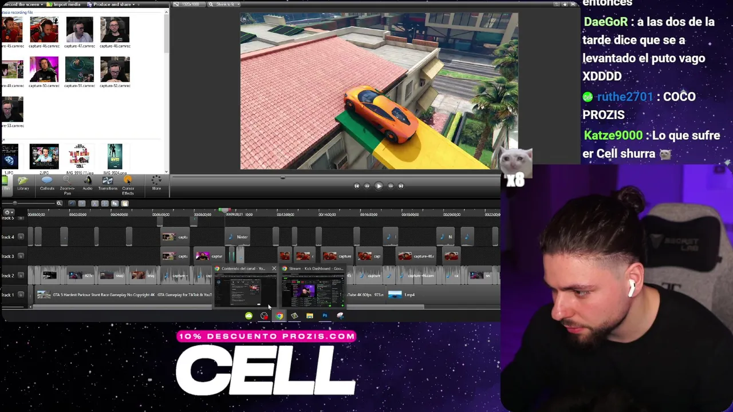Viewport: 733px width, 412px height.
Task: Jump to the previous clip in preview
Action: [356, 185]
